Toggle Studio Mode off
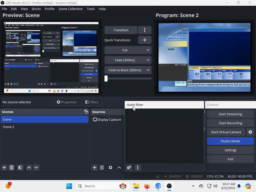256x192 pixels. (x=230, y=141)
